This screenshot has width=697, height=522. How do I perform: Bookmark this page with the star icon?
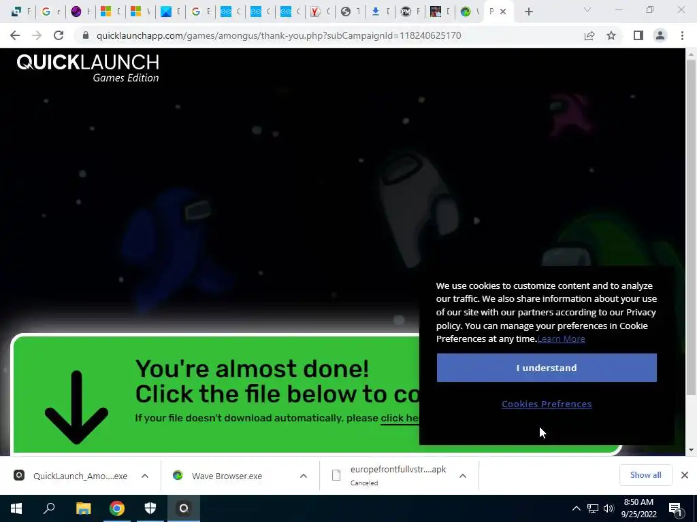tap(611, 35)
